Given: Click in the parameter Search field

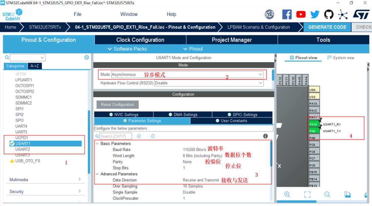Looking at the screenshot, I should (116, 136).
